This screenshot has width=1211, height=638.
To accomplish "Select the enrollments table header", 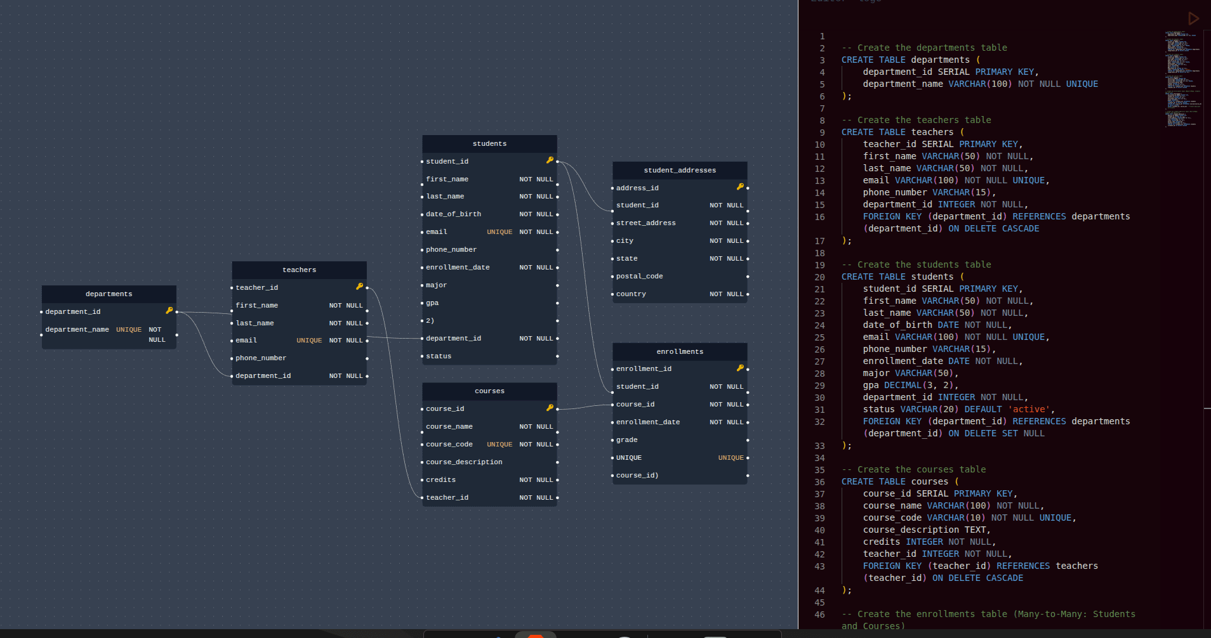I will pos(679,351).
